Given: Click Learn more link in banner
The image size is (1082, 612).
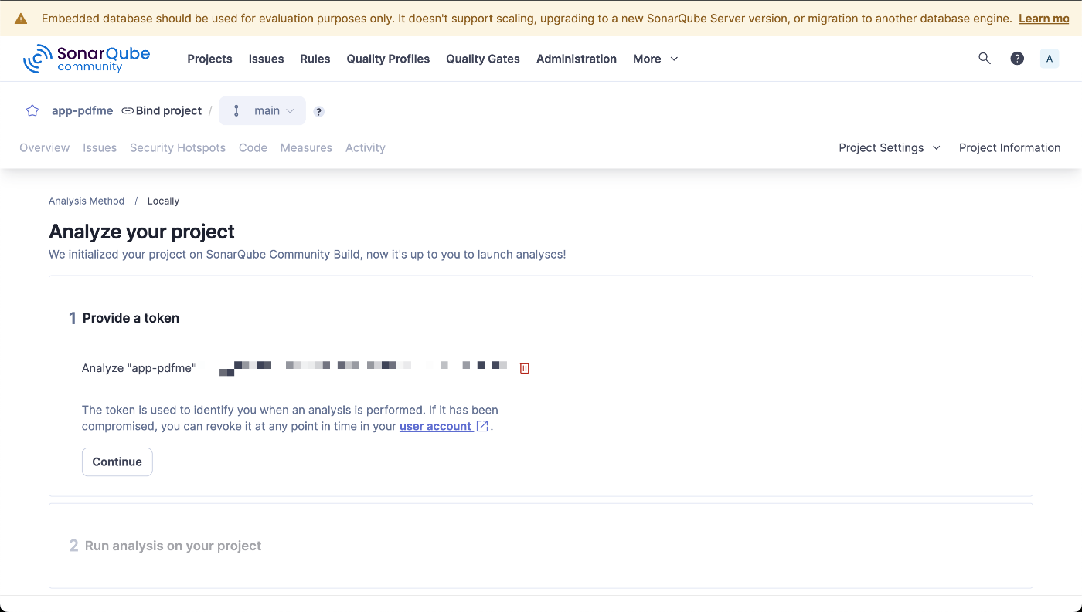Looking at the screenshot, I should (x=1044, y=19).
